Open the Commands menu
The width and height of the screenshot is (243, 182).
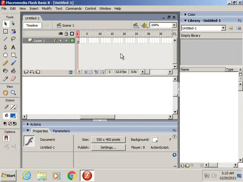point(74,8)
